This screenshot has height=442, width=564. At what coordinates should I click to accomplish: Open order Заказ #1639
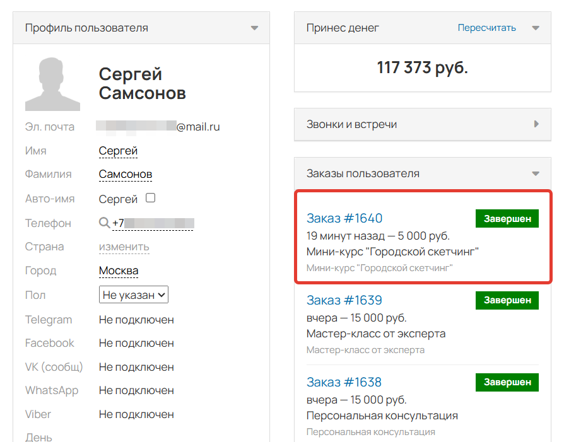coord(344,300)
